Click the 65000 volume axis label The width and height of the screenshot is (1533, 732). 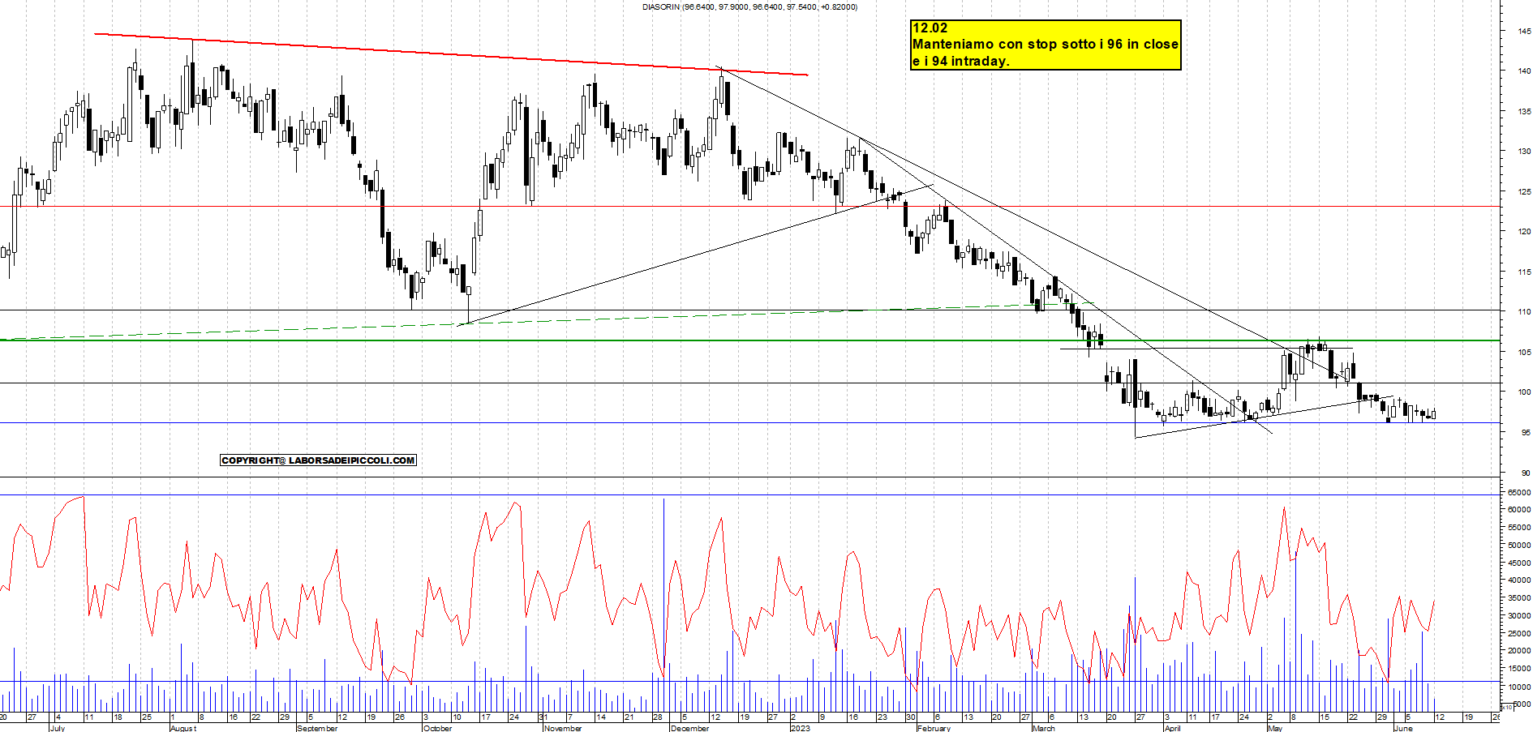pos(1519,492)
